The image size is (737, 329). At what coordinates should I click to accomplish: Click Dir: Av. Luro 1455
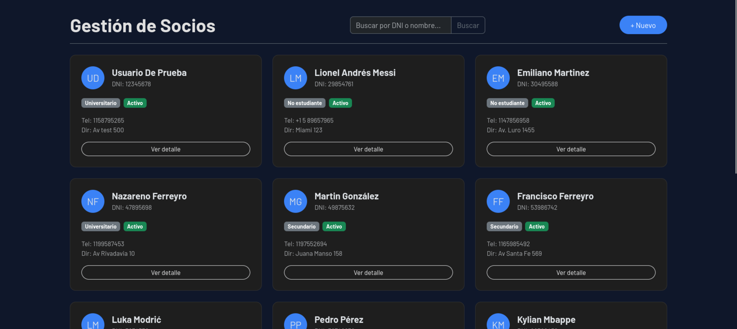[511, 130]
